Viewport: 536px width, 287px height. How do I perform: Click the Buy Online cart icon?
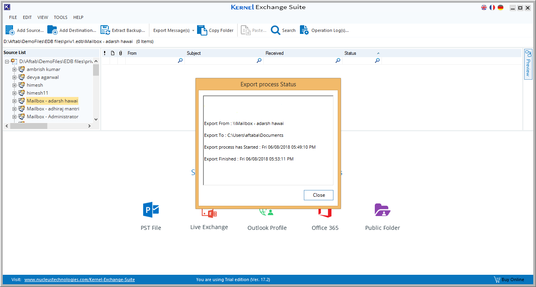497,280
